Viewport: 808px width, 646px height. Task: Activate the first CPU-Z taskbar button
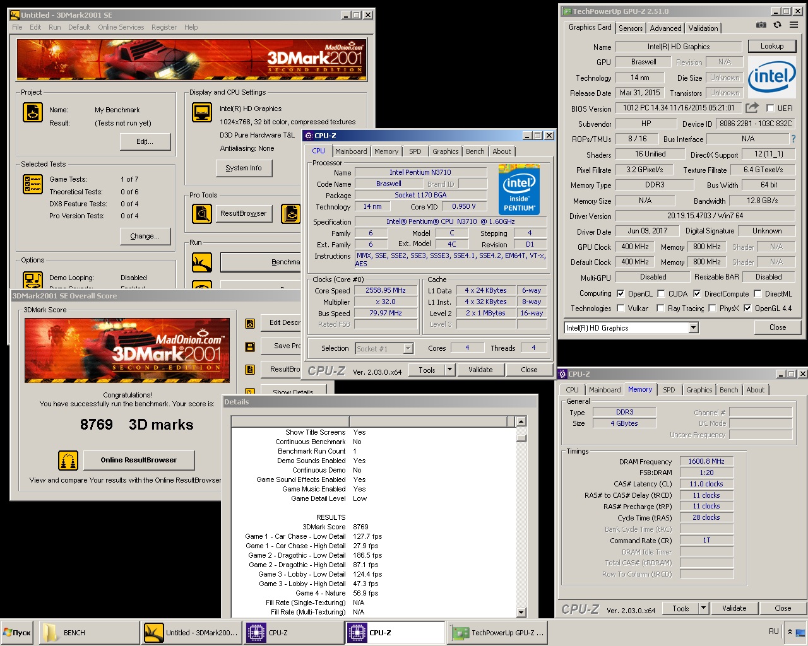[294, 633]
